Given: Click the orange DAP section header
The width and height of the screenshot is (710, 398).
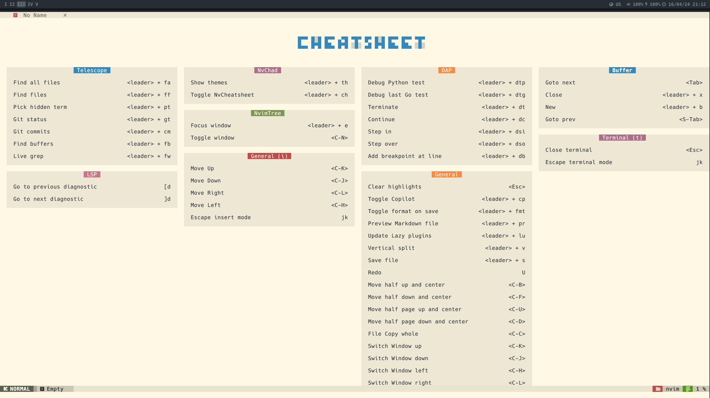Looking at the screenshot, I should [446, 70].
